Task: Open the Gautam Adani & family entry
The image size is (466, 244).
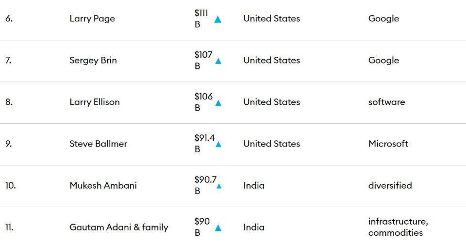Action: (x=119, y=228)
